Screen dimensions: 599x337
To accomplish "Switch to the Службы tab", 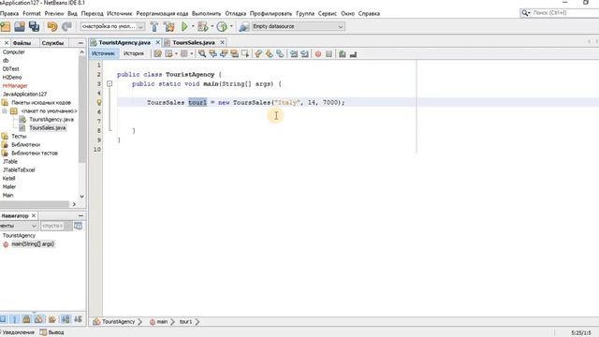I will (x=52, y=43).
